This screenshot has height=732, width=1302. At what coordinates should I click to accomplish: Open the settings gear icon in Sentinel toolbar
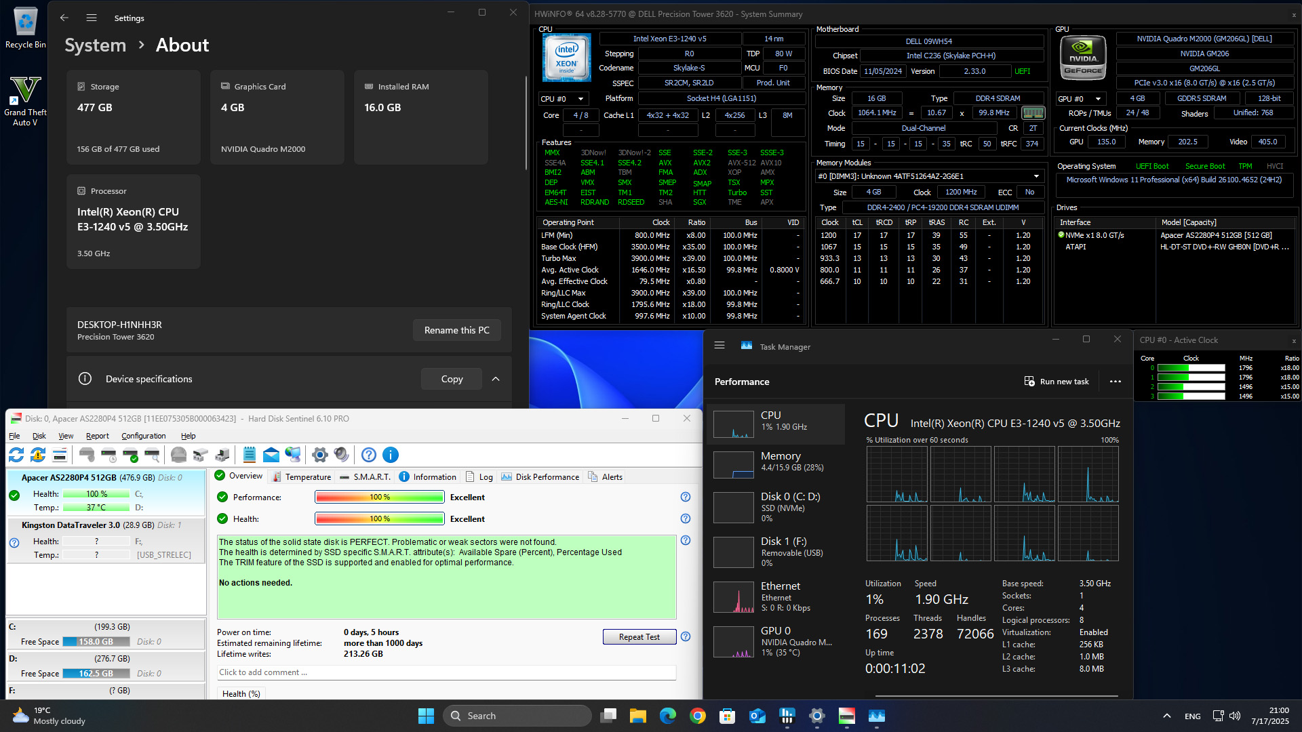pyautogui.click(x=319, y=455)
